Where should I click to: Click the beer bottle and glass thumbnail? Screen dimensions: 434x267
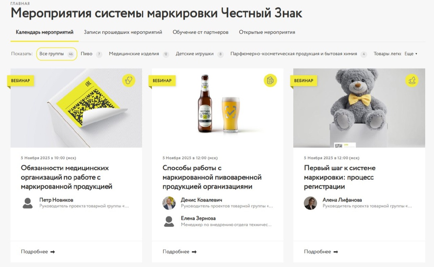pyautogui.click(x=218, y=108)
